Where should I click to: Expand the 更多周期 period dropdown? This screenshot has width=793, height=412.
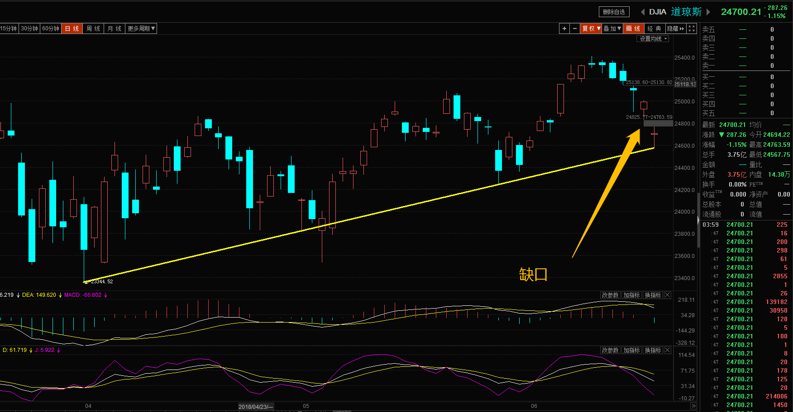click(141, 28)
